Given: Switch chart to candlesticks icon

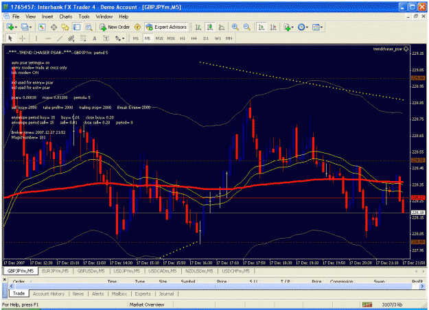Looking at the screenshot, I should [210, 27].
